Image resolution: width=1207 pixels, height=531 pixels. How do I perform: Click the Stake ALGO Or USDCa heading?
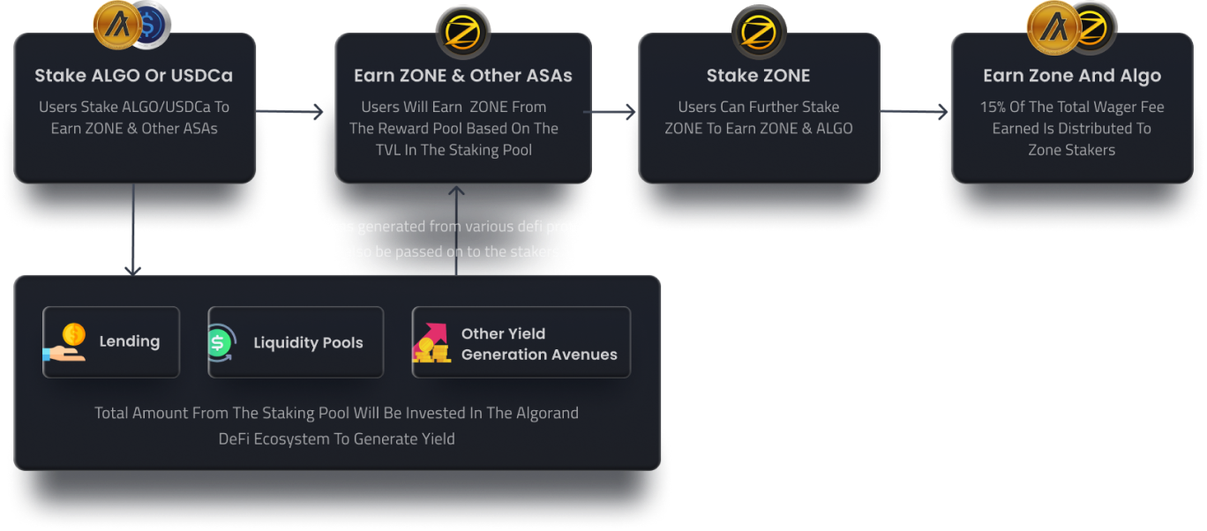pos(134,76)
